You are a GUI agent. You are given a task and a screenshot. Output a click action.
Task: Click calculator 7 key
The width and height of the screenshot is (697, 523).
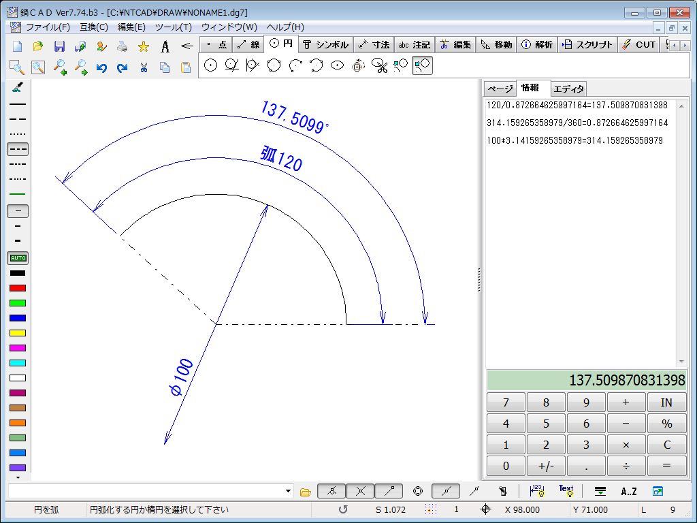click(x=506, y=402)
